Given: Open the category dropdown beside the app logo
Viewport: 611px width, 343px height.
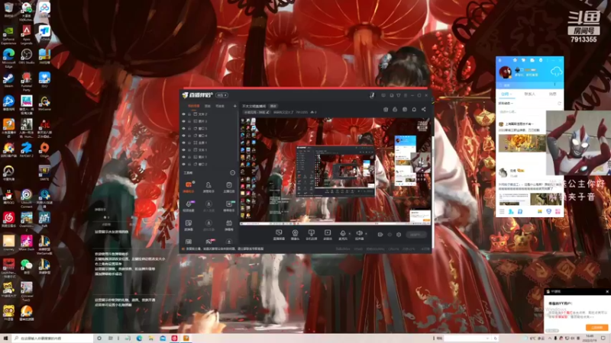Looking at the screenshot, I should pyautogui.click(x=221, y=95).
